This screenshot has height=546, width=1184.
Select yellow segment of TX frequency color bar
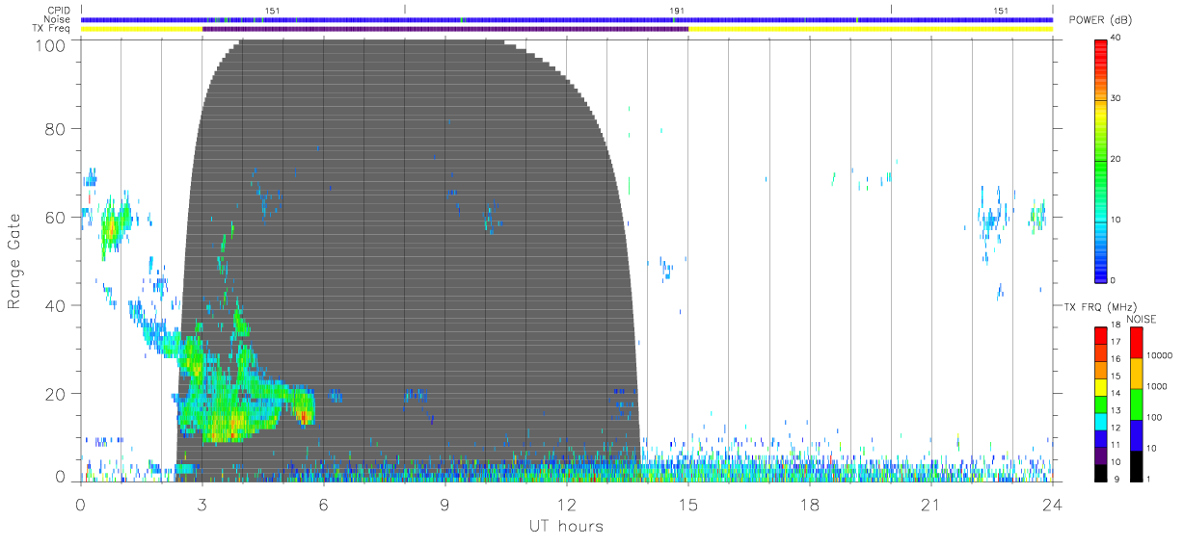point(1101,386)
